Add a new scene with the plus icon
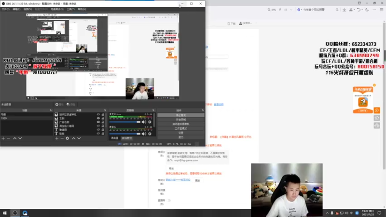This screenshot has width=386, height=217. [3, 138]
